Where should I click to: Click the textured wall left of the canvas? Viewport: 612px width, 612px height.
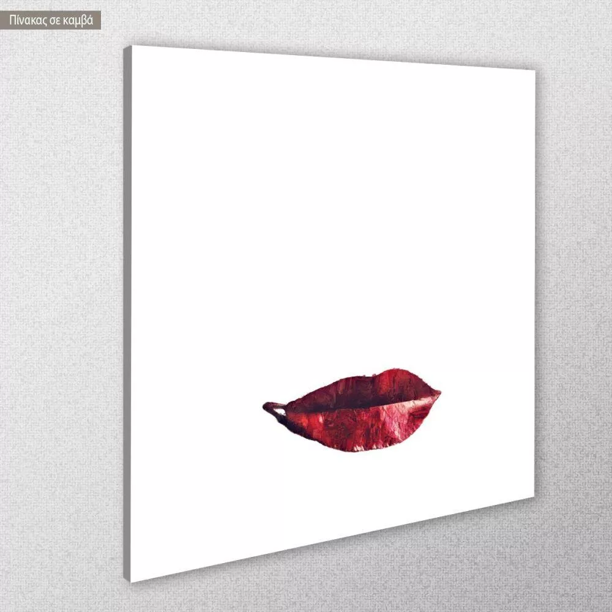[x=61, y=306]
